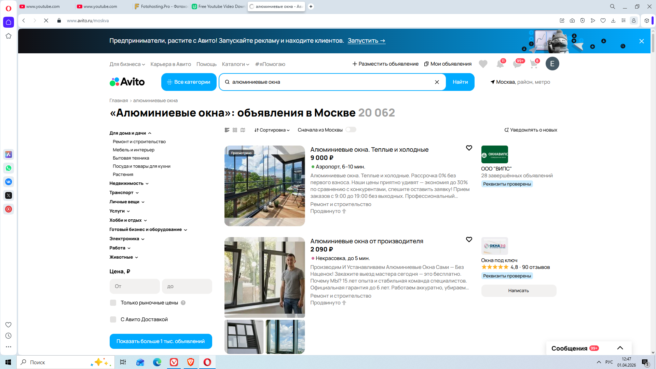Open the Сортировка dropdown
The height and width of the screenshot is (369, 656).
coord(272,130)
